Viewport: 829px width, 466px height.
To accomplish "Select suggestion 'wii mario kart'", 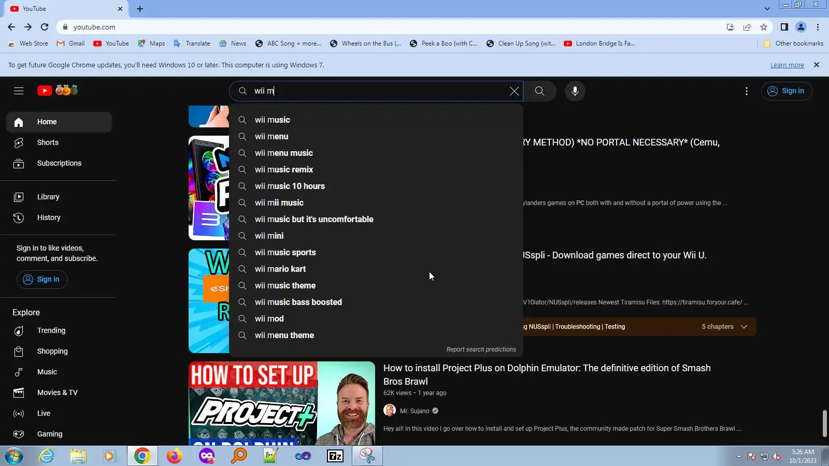I will (376, 269).
